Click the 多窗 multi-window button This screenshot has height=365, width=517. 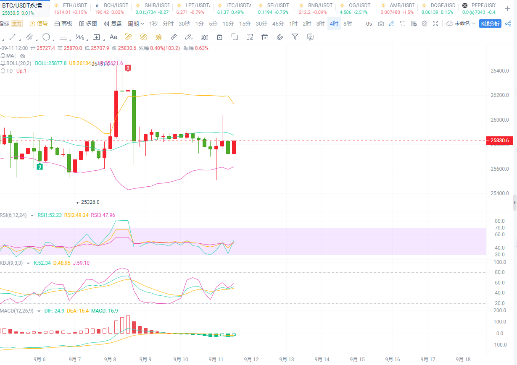click(x=88, y=23)
